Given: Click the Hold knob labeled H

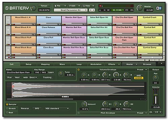Looking at the screenshot, I should [x=95, y=75].
